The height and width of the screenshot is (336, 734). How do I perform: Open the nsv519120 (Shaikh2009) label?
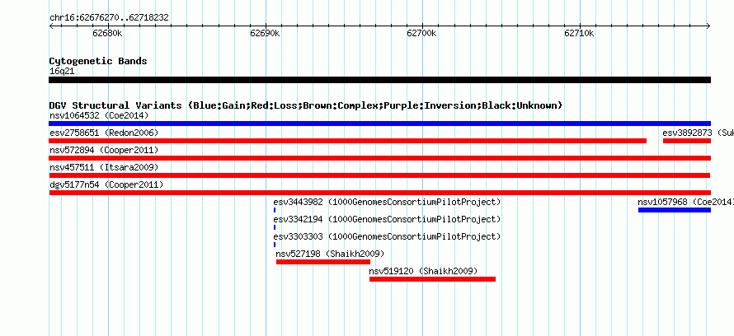click(424, 271)
